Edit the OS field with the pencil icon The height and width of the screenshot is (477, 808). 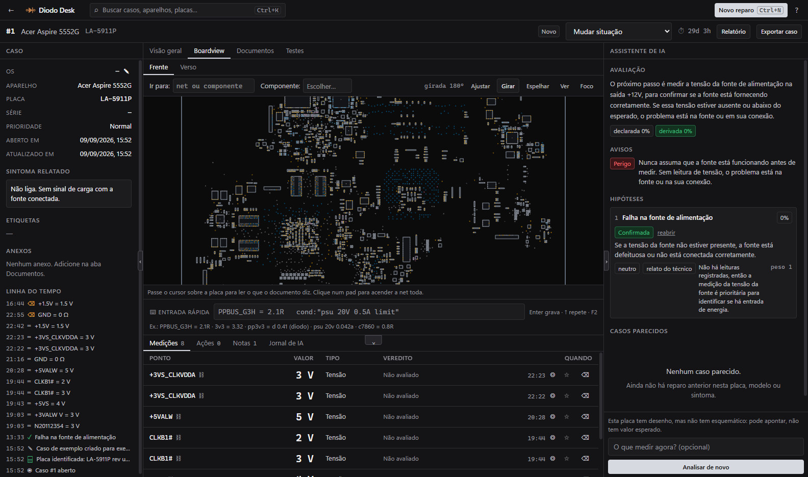tap(127, 71)
